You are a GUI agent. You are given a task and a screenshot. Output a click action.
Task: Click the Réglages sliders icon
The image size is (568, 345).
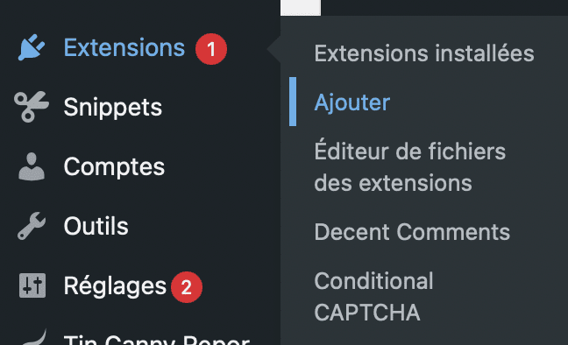point(32,285)
